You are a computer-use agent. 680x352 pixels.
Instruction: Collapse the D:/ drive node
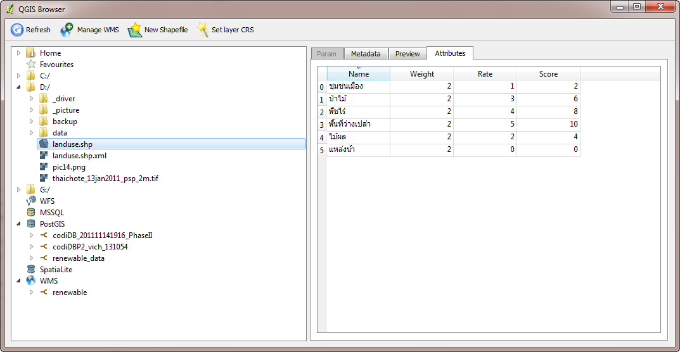(18, 87)
